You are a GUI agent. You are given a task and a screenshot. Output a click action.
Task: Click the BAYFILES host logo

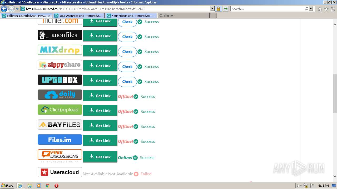click(x=60, y=125)
